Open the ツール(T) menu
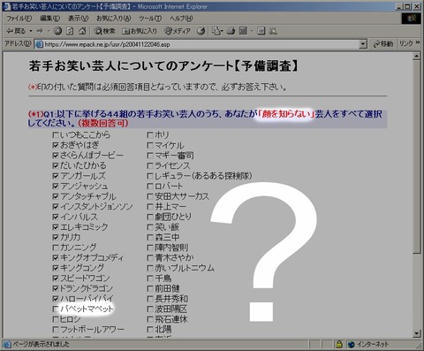424x351 pixels. (x=150, y=19)
